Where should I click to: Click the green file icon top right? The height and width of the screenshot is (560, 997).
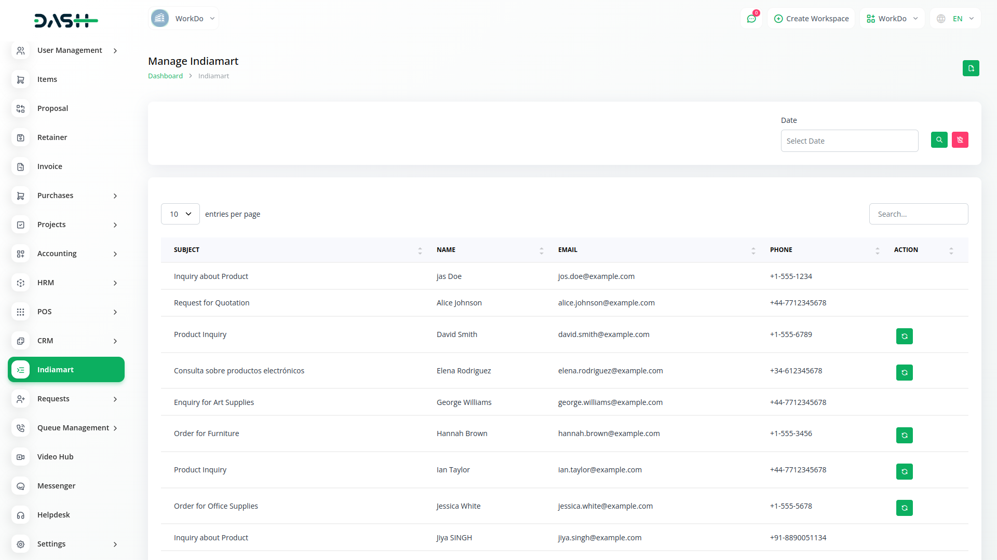click(971, 68)
